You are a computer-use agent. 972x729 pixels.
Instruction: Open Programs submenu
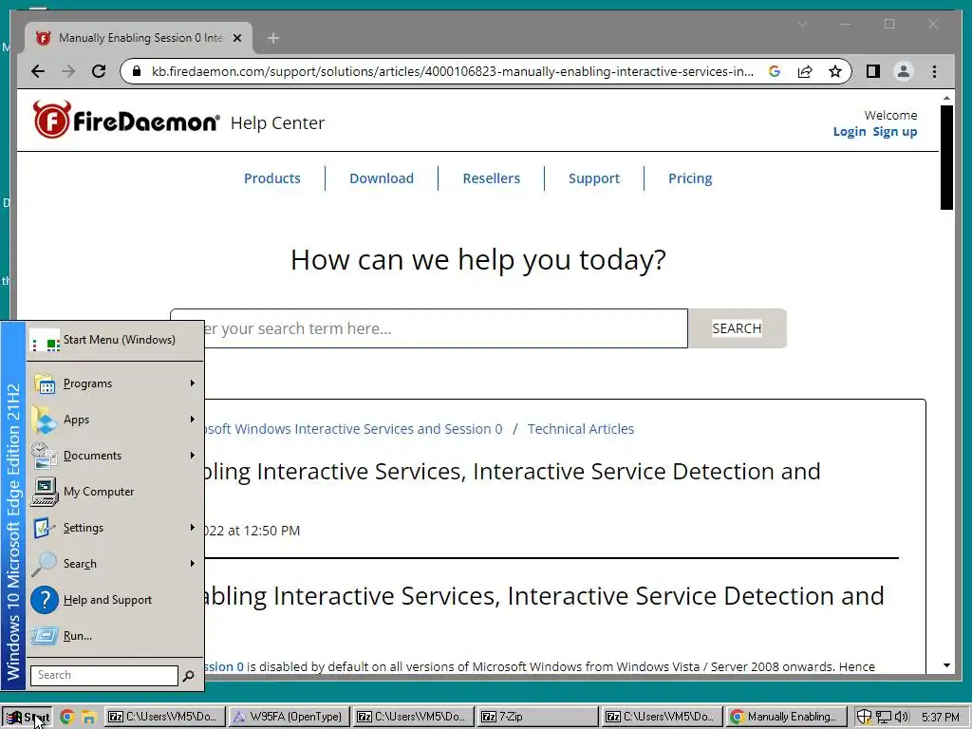[115, 383]
